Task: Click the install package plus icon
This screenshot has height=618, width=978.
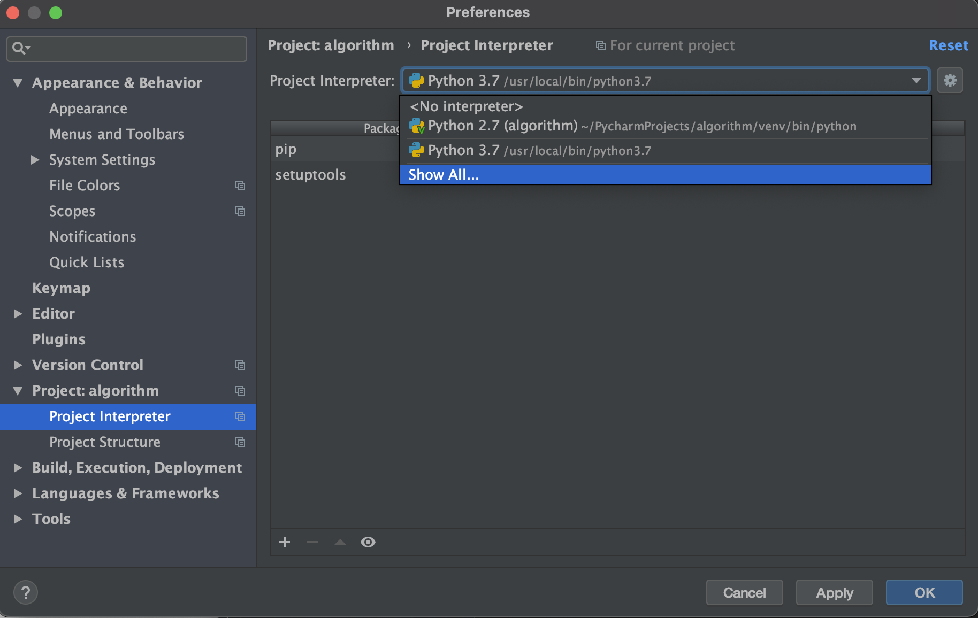Action: 285,542
